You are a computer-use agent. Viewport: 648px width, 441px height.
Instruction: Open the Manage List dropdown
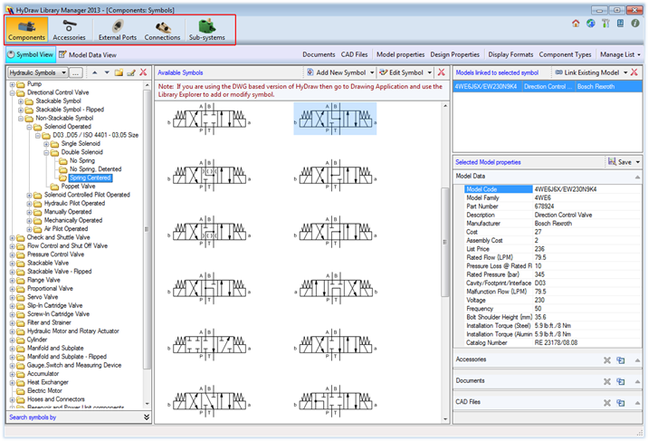(620, 54)
